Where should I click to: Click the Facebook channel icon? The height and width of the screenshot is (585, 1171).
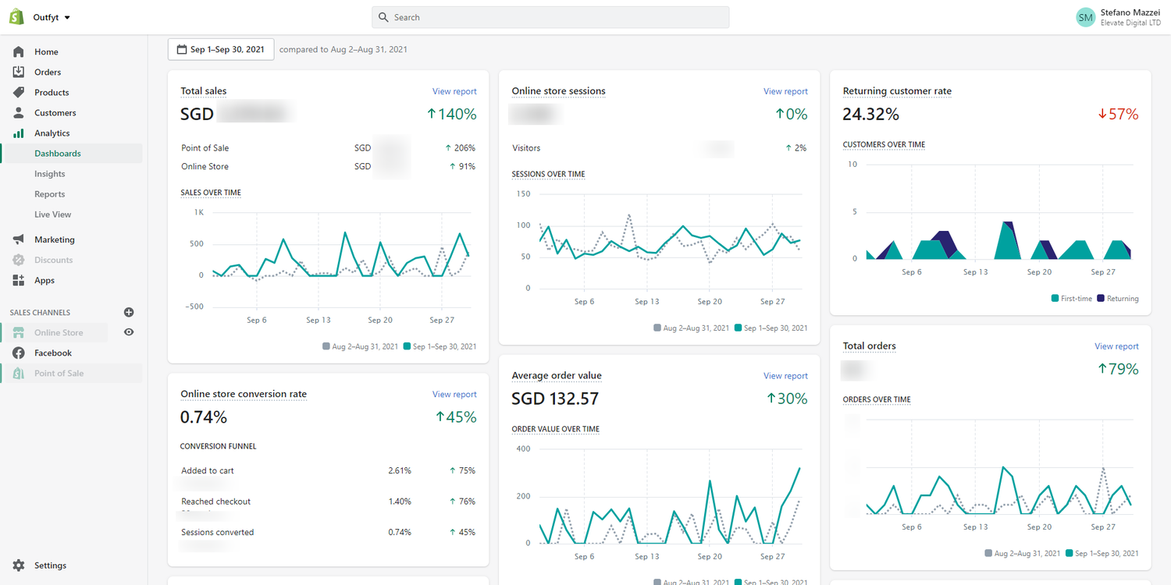[x=19, y=353]
